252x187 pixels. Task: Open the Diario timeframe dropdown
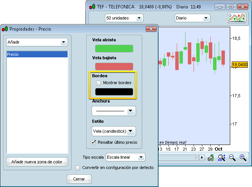192,18
